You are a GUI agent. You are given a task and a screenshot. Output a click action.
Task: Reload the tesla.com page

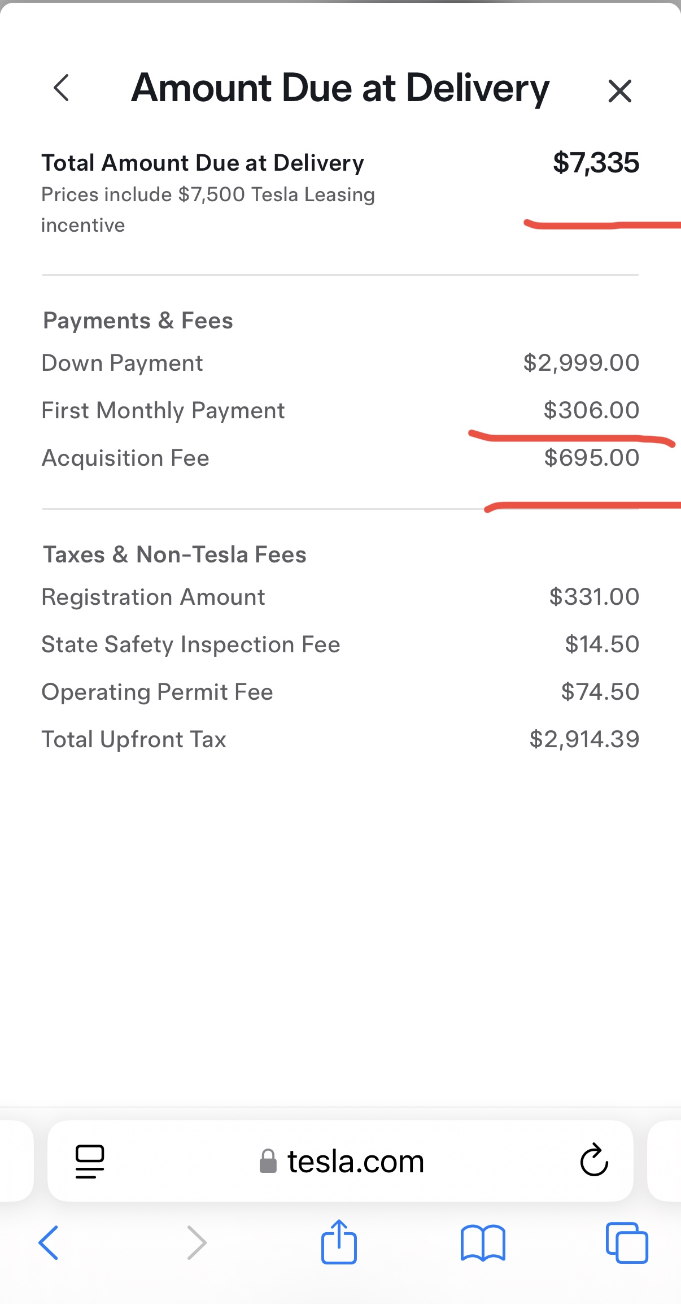[594, 1160]
